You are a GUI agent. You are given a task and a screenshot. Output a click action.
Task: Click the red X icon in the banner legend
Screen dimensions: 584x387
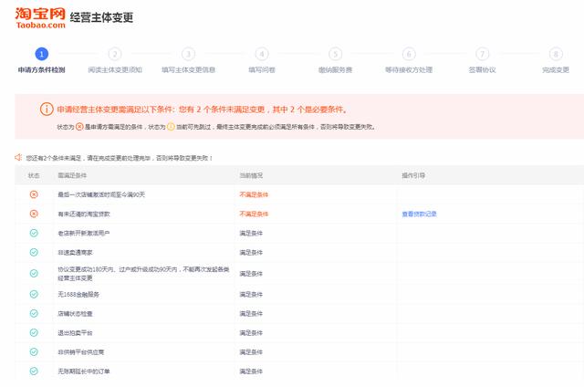pos(79,127)
